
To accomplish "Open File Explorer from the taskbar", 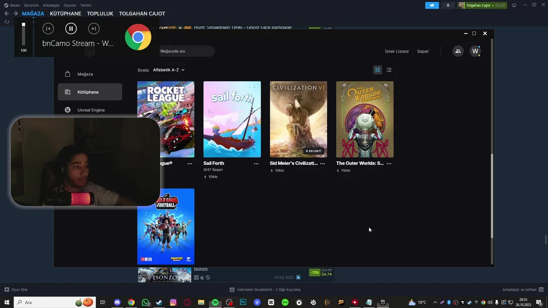I will click(x=201, y=302).
